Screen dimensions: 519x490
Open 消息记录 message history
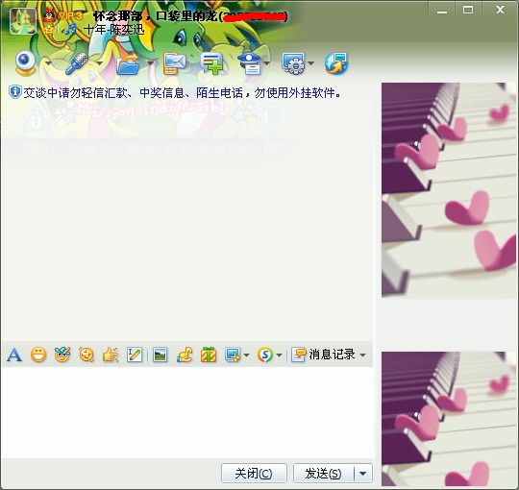pos(323,355)
